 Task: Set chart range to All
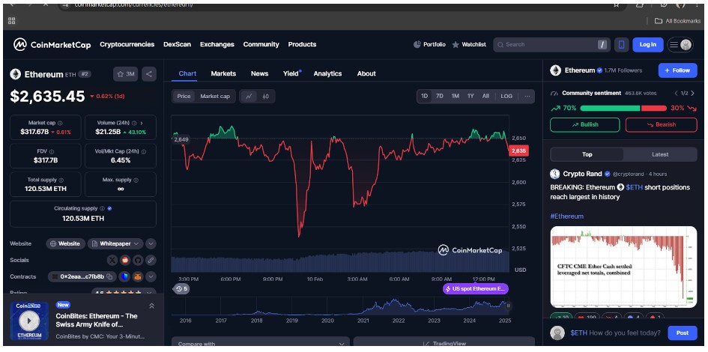(485, 96)
